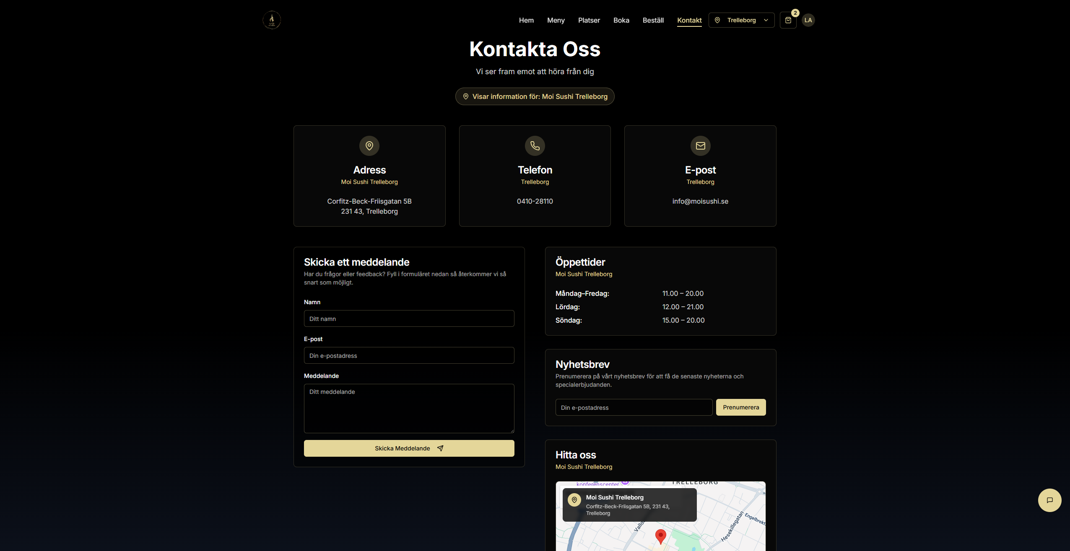Click the Nyhetsbrev heading
The image size is (1070, 551).
point(582,365)
